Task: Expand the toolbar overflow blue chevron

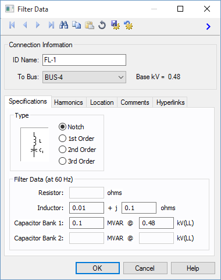Action: (208, 27)
